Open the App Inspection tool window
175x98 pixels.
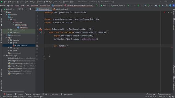[x=67, y=94]
